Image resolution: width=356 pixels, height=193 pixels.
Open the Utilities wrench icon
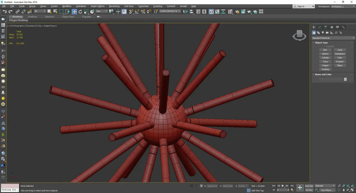click(343, 27)
